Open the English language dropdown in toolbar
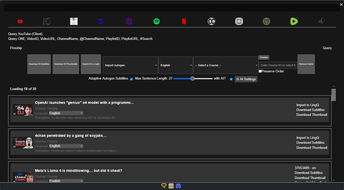 [176, 65]
